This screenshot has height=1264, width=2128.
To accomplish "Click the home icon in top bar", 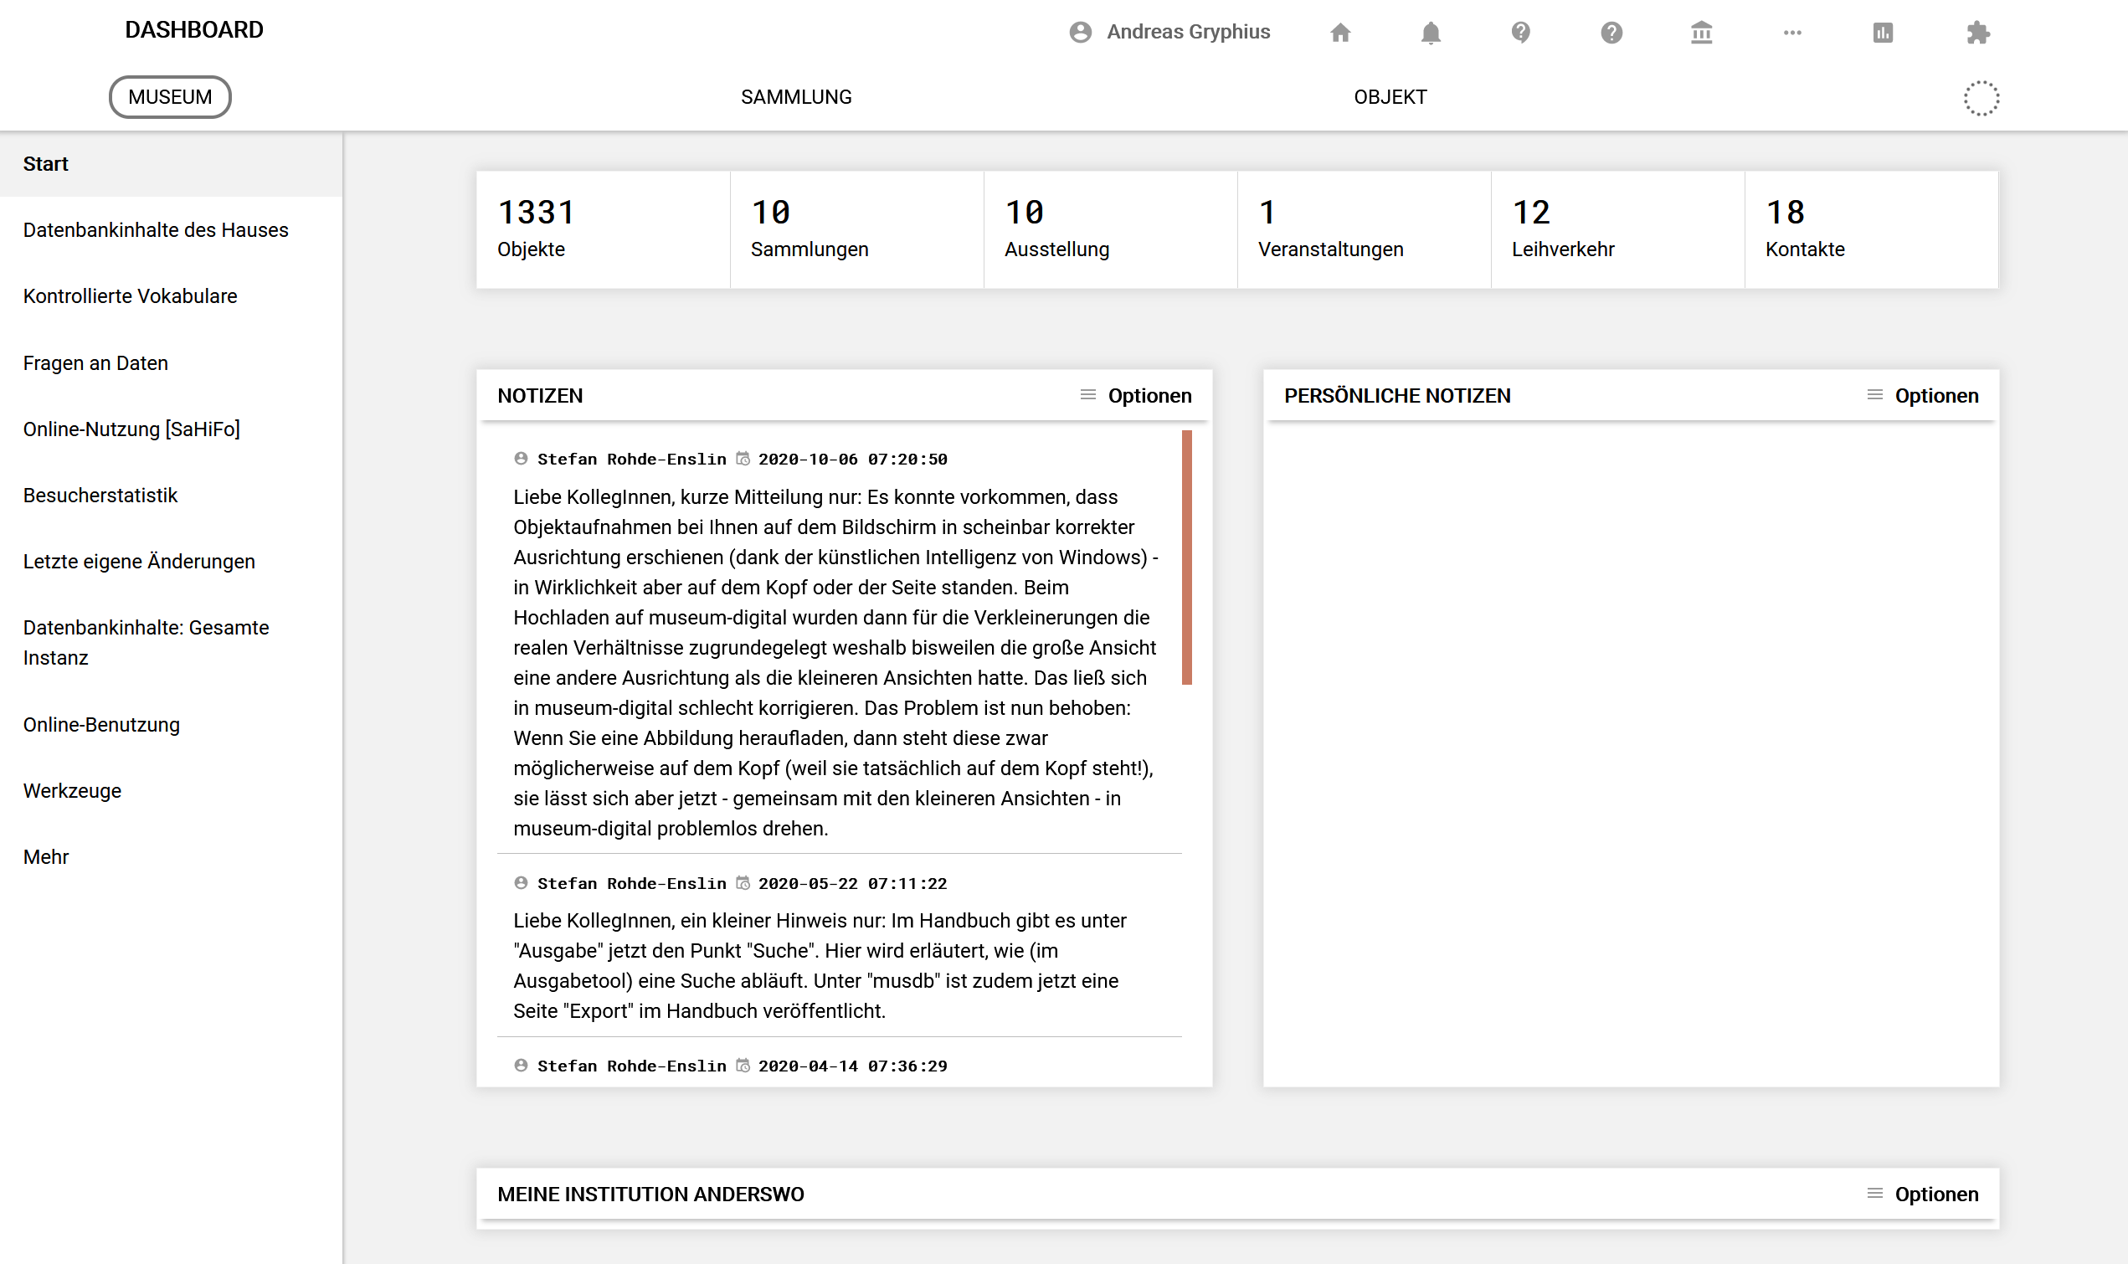I will 1340,33.
